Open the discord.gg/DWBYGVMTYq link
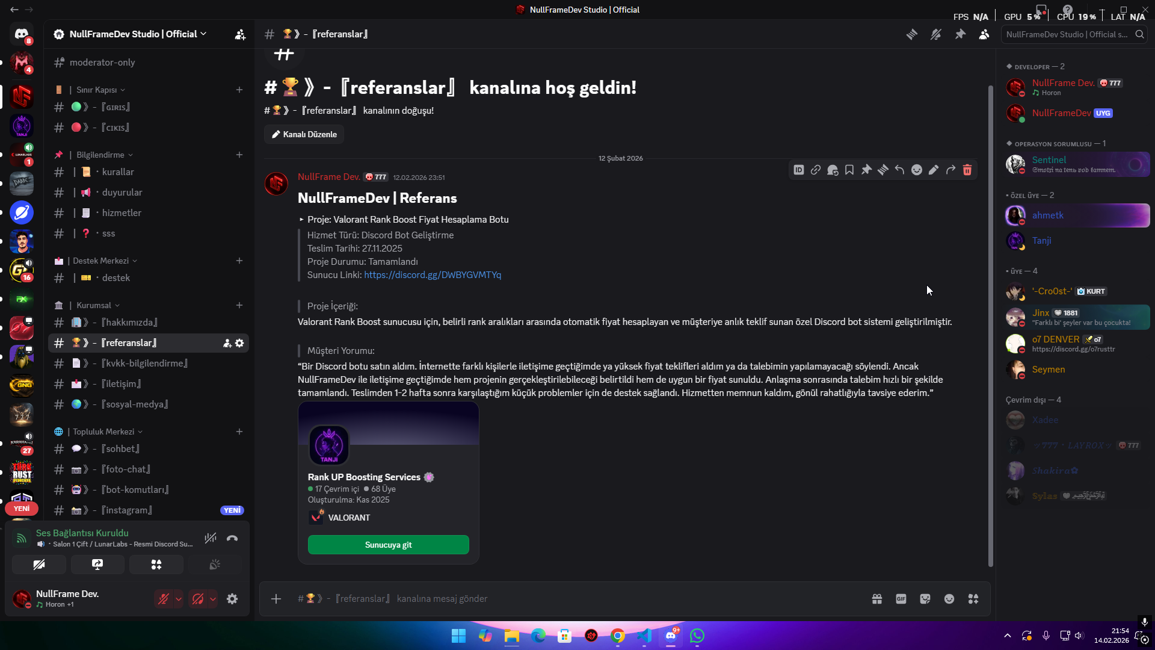 [433, 275]
